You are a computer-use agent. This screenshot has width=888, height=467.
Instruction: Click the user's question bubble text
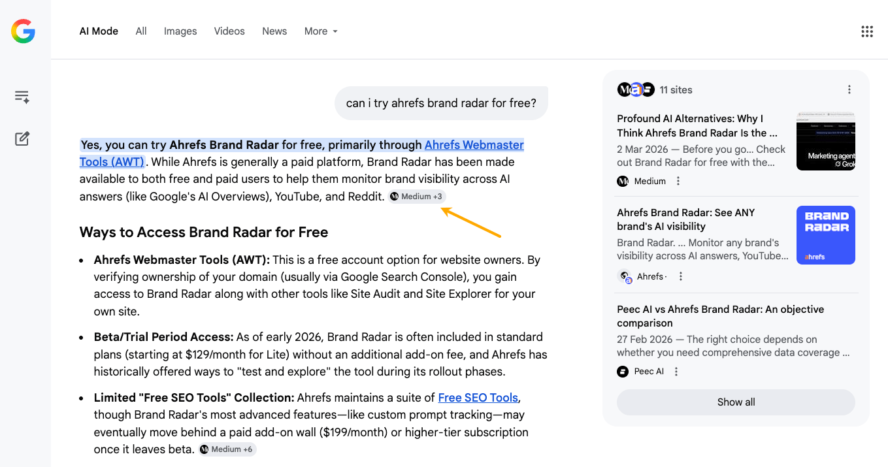(x=441, y=103)
